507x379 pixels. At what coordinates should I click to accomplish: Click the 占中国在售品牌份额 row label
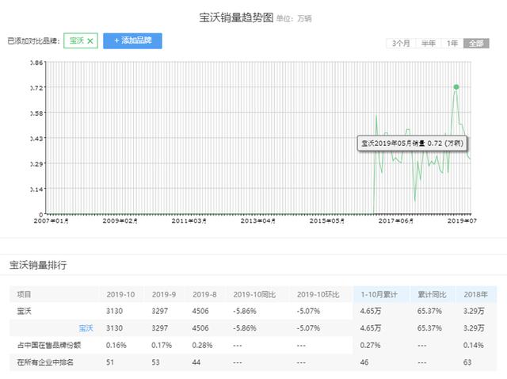[x=49, y=346]
